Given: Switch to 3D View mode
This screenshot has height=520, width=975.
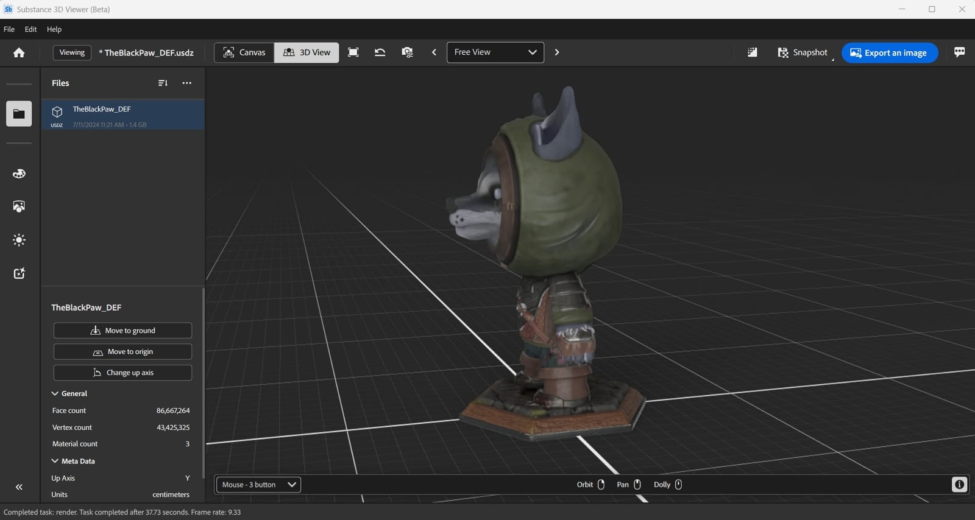Looking at the screenshot, I should click(307, 52).
